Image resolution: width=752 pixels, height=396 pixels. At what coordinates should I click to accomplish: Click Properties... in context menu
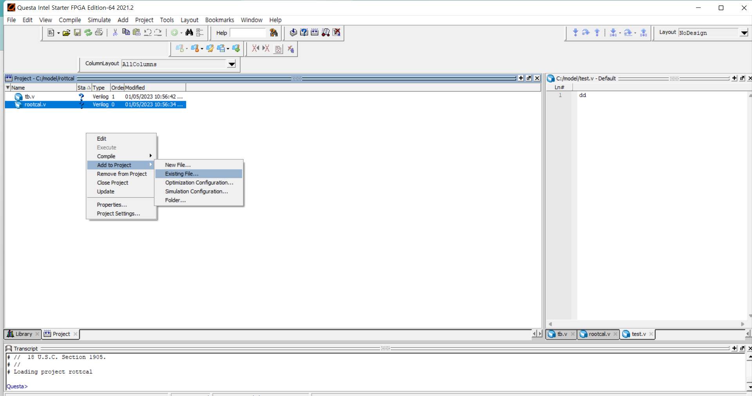[x=121, y=205]
